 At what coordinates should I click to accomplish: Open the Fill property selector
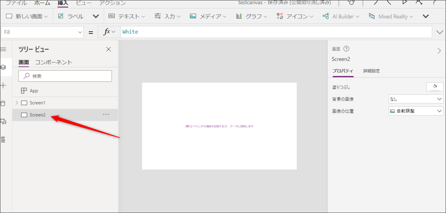tap(42, 32)
